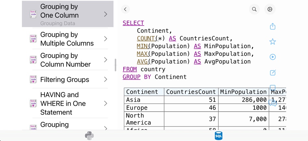Switch to the SQL database tab
The width and height of the screenshot is (308, 141).
point(219,136)
